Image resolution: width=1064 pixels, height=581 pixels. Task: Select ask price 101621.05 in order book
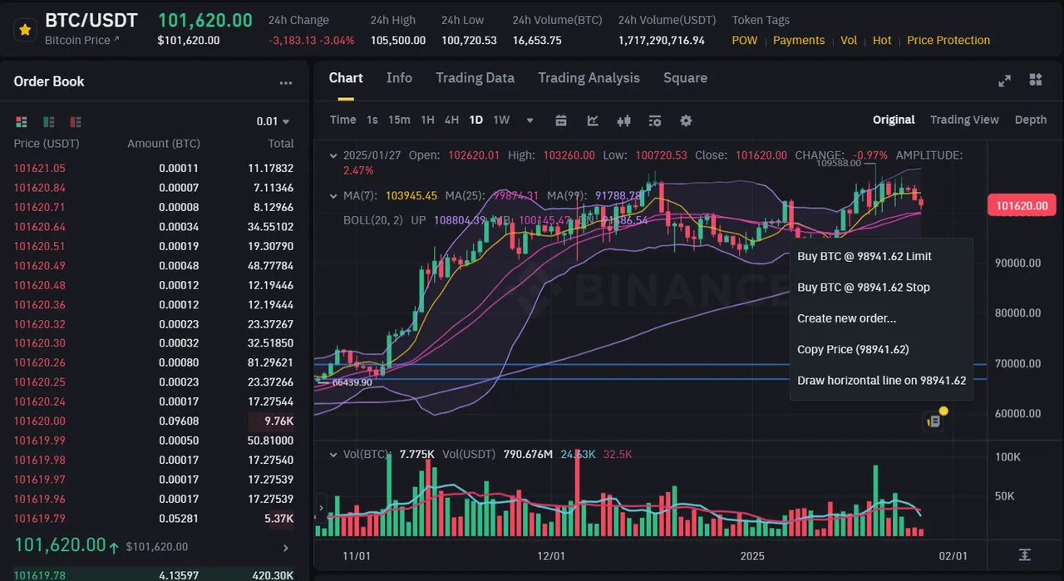click(39, 168)
